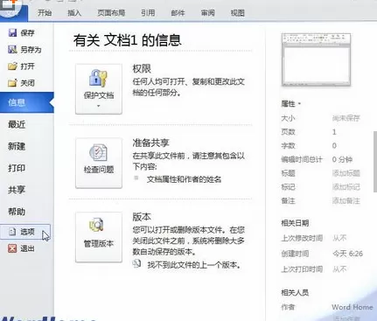Click 保存 (Save) label in sidebar
This screenshot has height=321, width=377.
coord(27,33)
